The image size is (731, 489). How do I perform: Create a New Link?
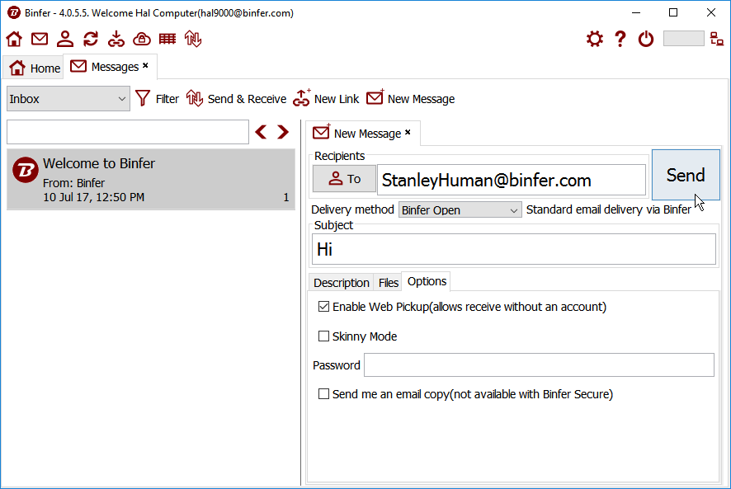327,99
